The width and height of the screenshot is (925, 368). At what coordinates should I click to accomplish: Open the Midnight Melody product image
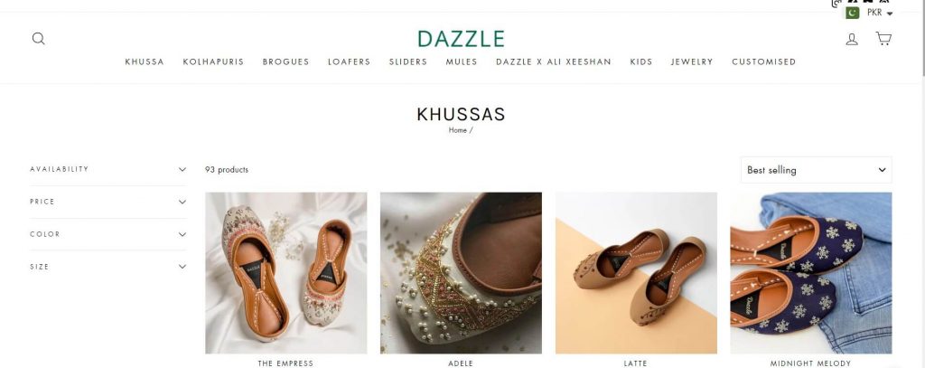pos(810,273)
